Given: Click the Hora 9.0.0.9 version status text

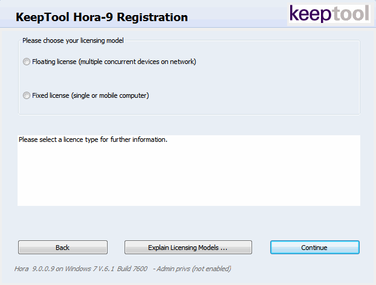Looking at the screenshot, I should (x=123, y=269).
